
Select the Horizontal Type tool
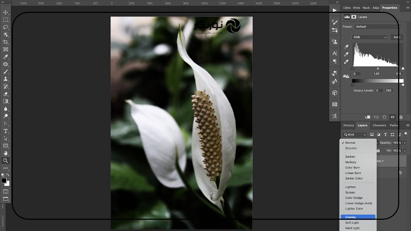coord(6,131)
